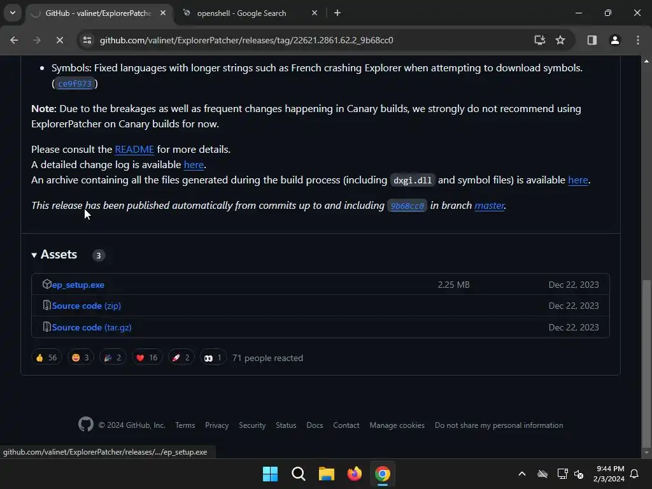Open File Explorer from taskbar
The width and height of the screenshot is (652, 489).
click(327, 474)
